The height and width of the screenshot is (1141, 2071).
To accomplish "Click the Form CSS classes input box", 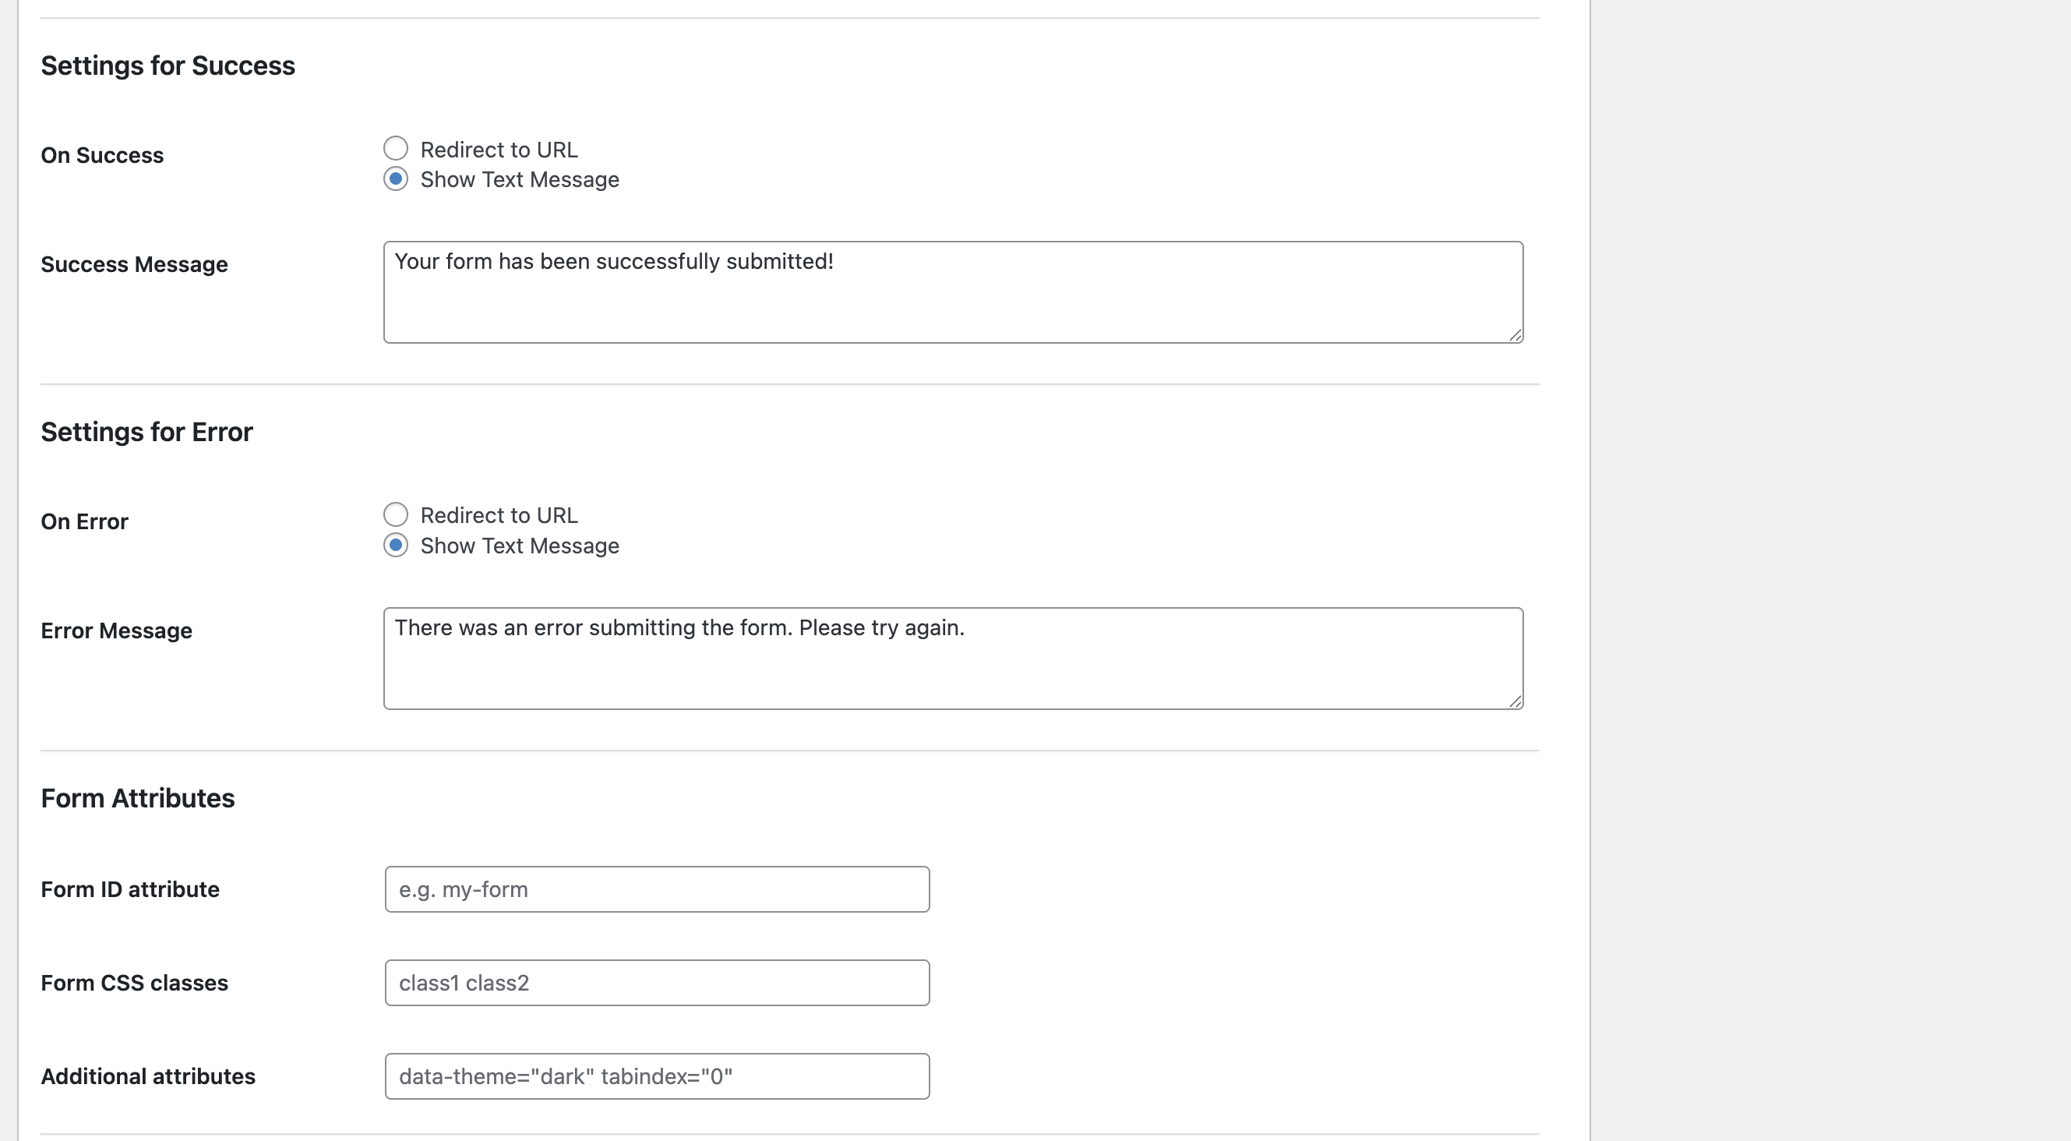I will (655, 982).
